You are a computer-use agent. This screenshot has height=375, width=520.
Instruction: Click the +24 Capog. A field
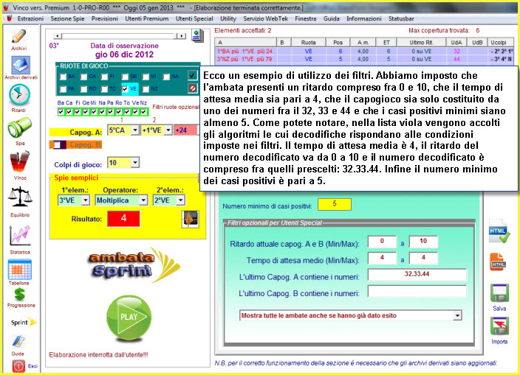pos(185,130)
